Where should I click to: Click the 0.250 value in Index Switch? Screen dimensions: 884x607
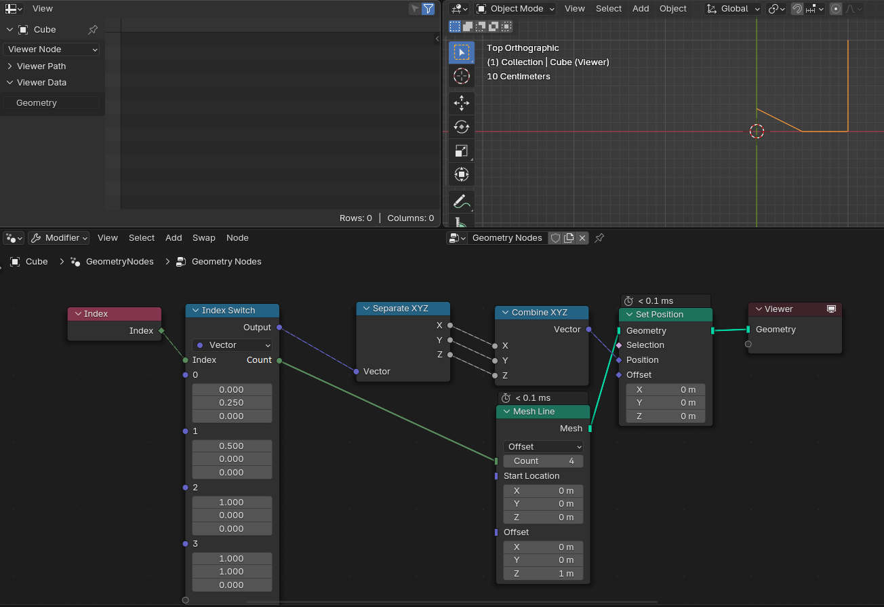point(232,403)
